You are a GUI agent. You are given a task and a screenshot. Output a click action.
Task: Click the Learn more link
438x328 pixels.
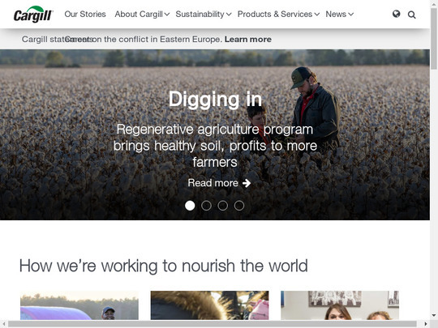(x=248, y=40)
